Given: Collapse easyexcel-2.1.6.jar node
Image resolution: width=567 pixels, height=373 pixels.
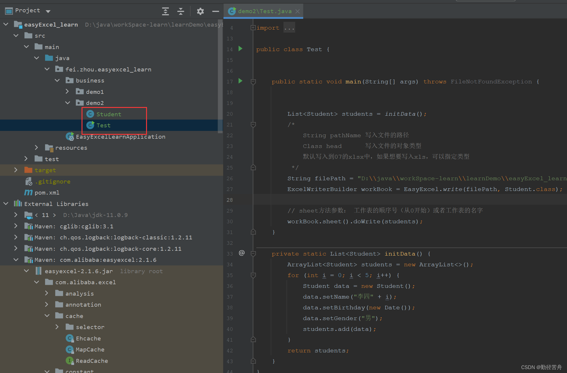Looking at the screenshot, I should 26,271.
